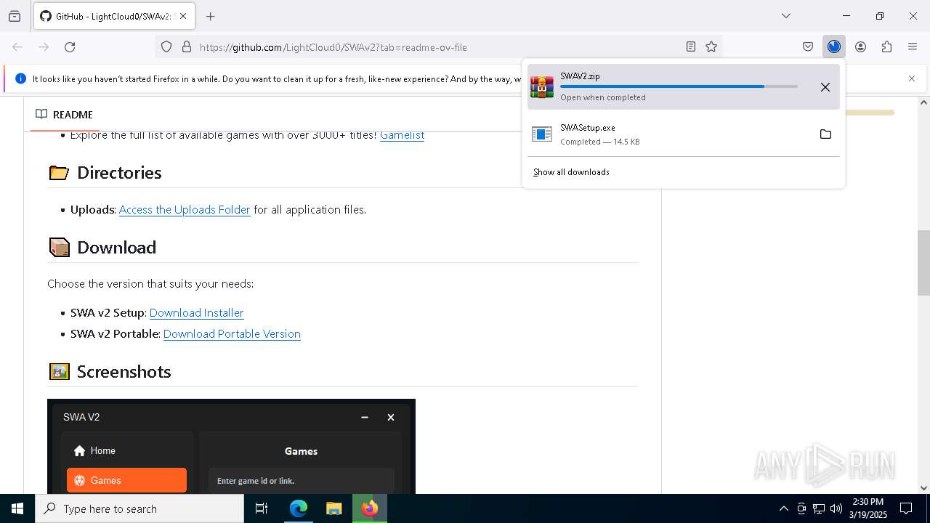Reload the current page
Viewport: 930px width, 523px height.
[x=70, y=46]
